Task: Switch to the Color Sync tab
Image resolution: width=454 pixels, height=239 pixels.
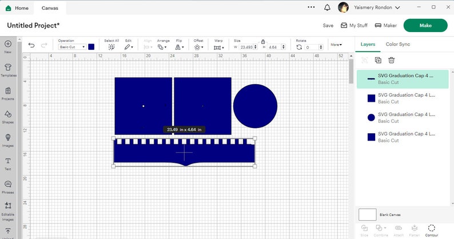Action: coord(398,45)
